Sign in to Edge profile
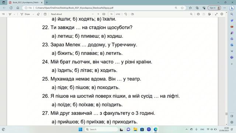 pos(214,8)
